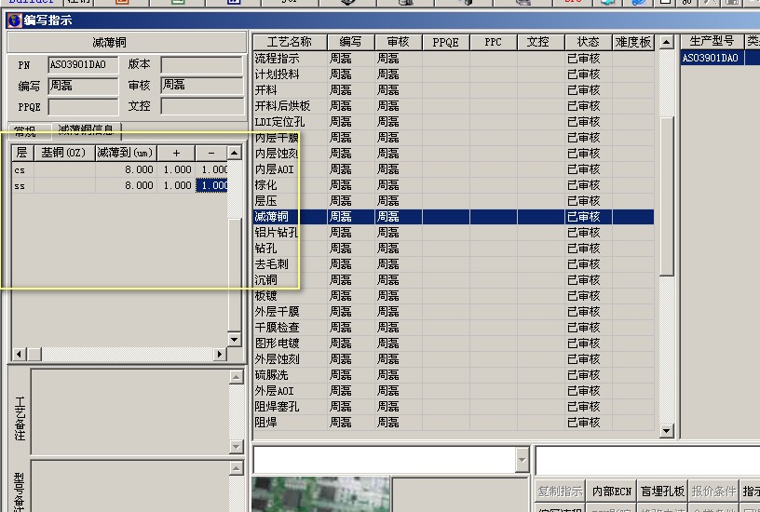Click the 基铜(OZ) column header
Image resolution: width=760 pixels, height=512 pixels.
point(64,153)
